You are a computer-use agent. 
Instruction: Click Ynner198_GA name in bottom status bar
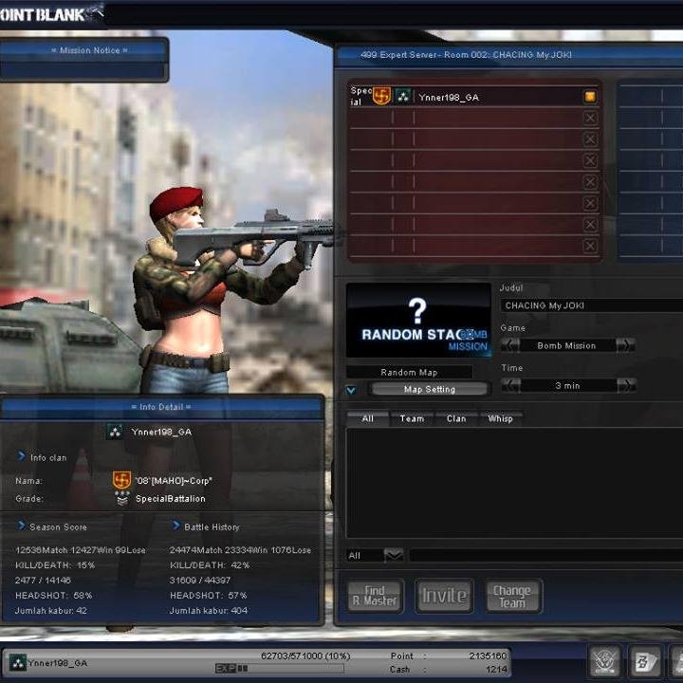58,663
